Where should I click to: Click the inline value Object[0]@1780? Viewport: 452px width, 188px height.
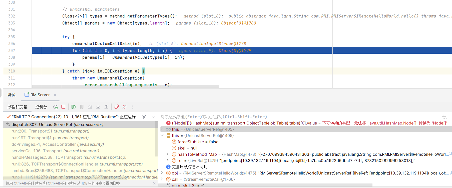[x=238, y=23]
